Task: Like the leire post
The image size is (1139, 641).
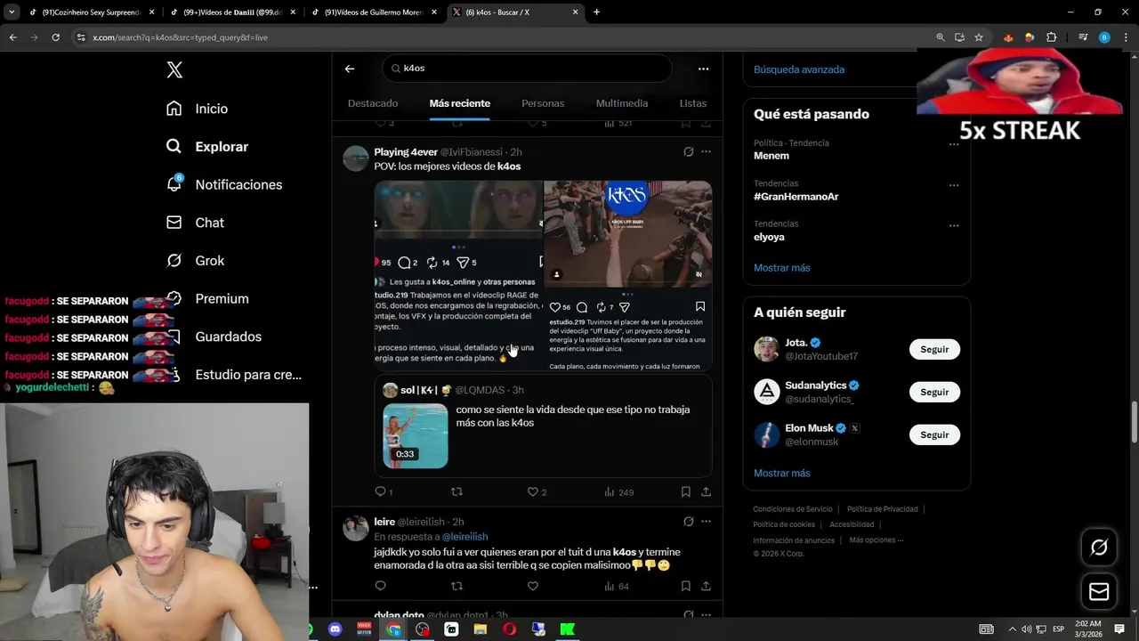Action: tap(533, 586)
